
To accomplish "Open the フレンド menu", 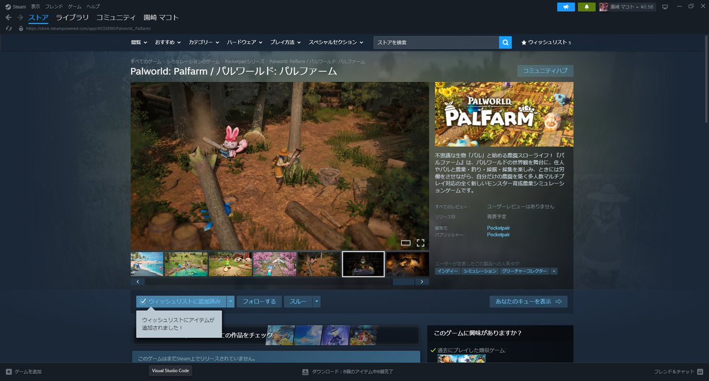I will coord(54,6).
